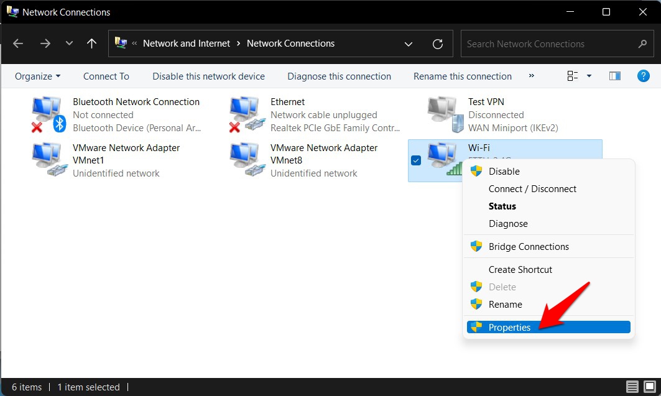The width and height of the screenshot is (661, 396).
Task: Click the Bluetooth Network Connection adapter icon
Action: tap(49, 114)
